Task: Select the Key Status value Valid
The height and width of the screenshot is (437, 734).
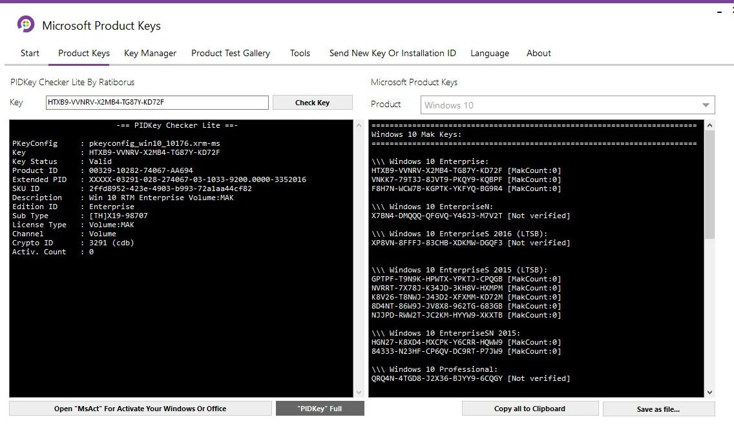Action: pos(100,161)
